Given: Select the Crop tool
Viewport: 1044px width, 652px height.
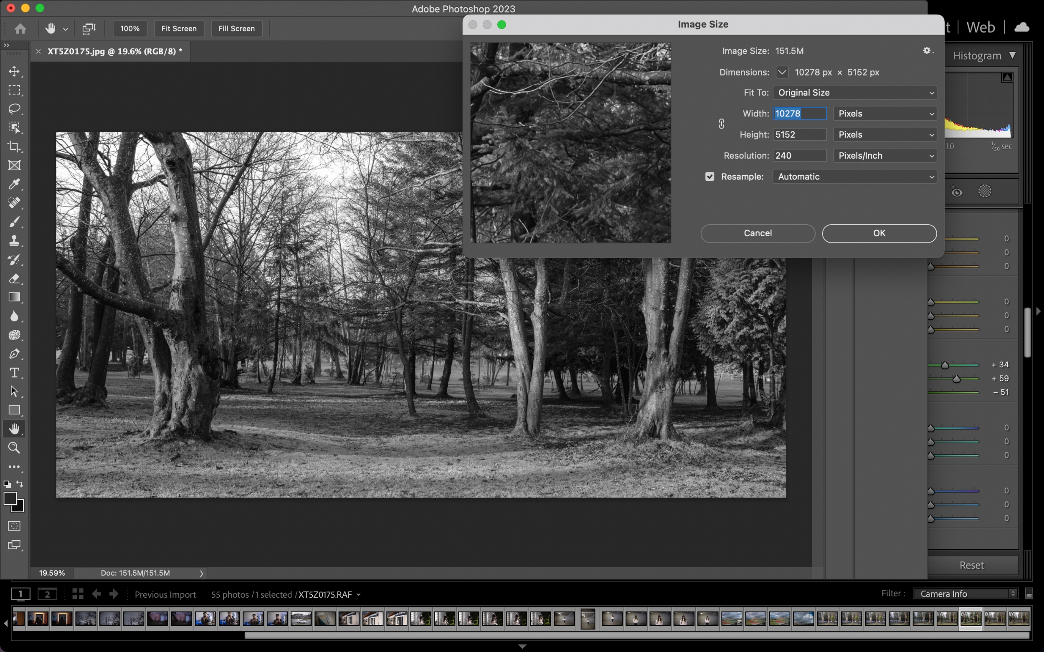Looking at the screenshot, I should pos(14,147).
